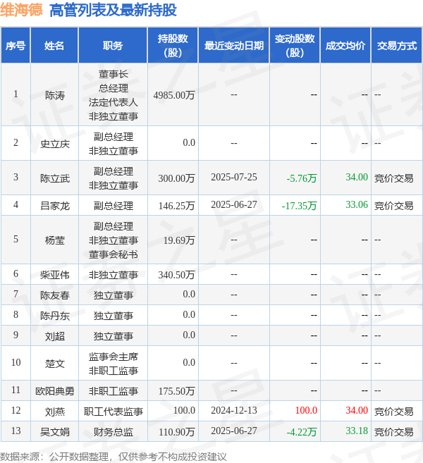Select the 序号 column header
This screenshot has height=463, width=423.
16,46
